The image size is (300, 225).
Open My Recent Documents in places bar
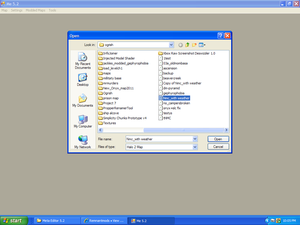coord(83,61)
